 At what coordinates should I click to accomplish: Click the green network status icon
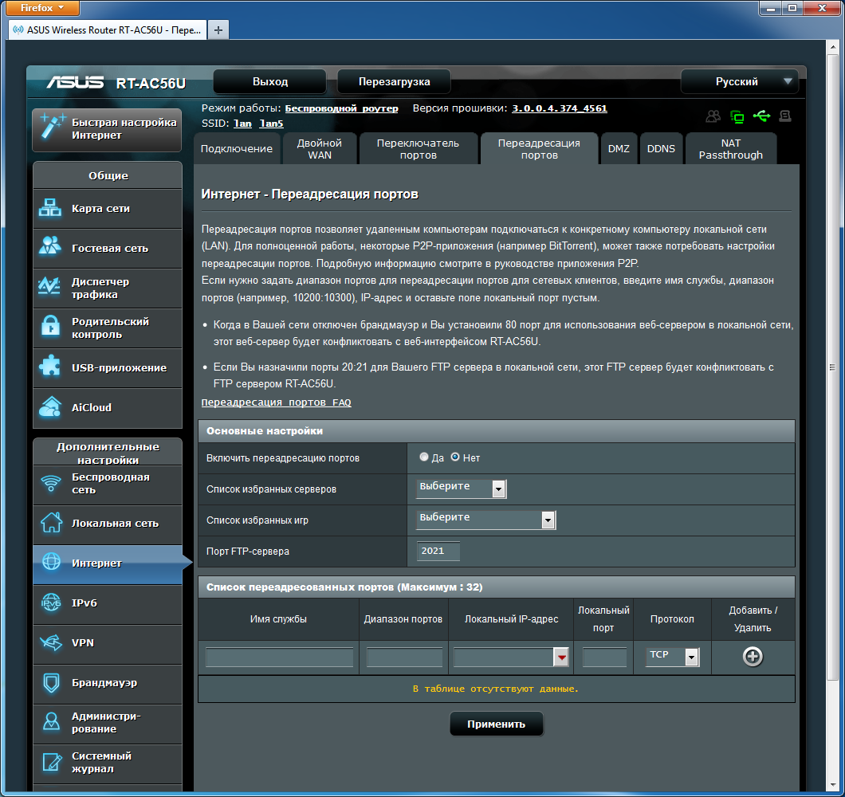point(737,116)
